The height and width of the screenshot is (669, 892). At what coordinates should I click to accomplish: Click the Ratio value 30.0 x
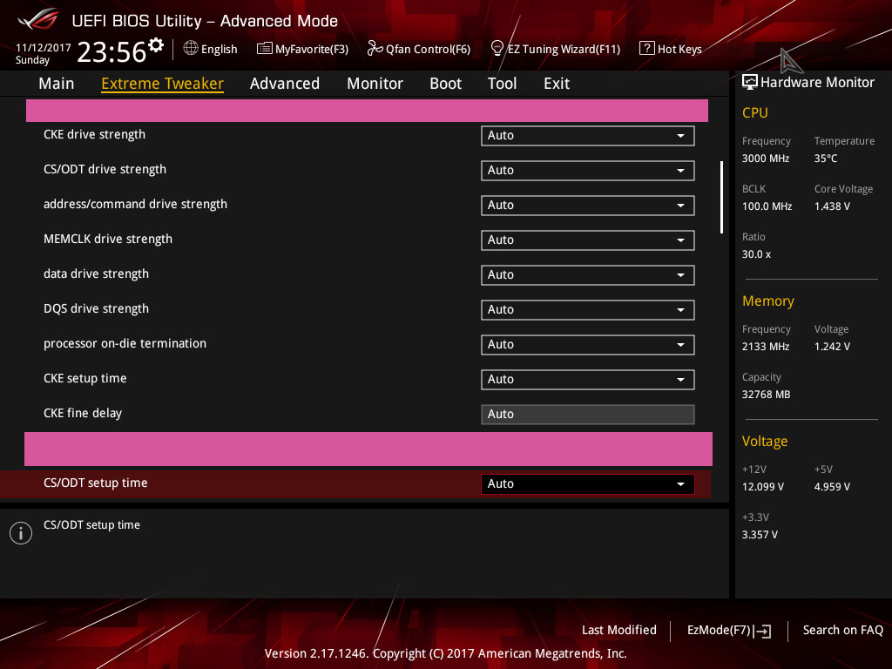coord(756,255)
